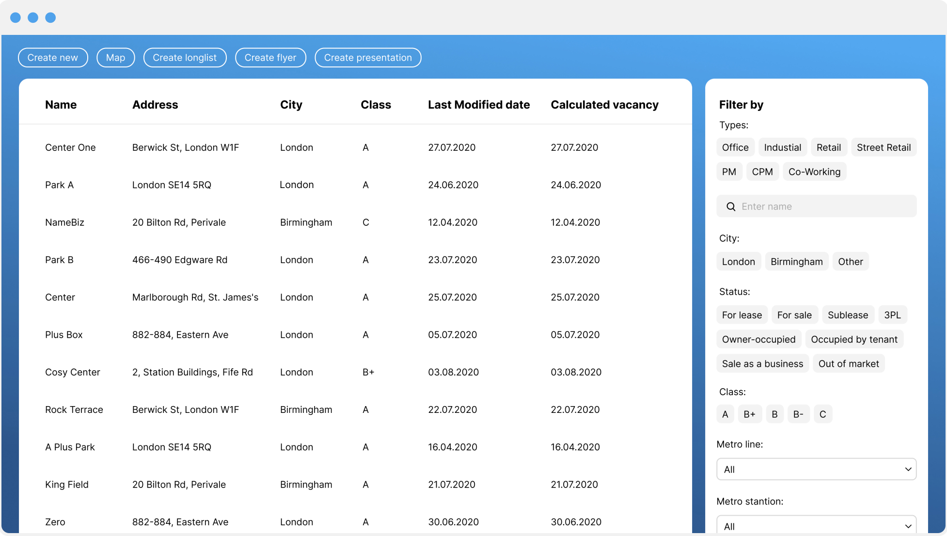Open the Map view button

tap(116, 58)
